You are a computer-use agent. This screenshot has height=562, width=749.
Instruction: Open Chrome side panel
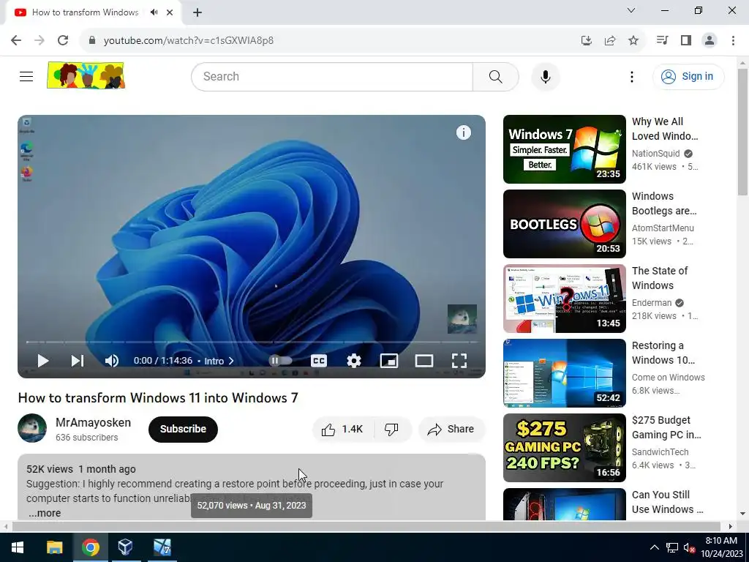coord(685,41)
